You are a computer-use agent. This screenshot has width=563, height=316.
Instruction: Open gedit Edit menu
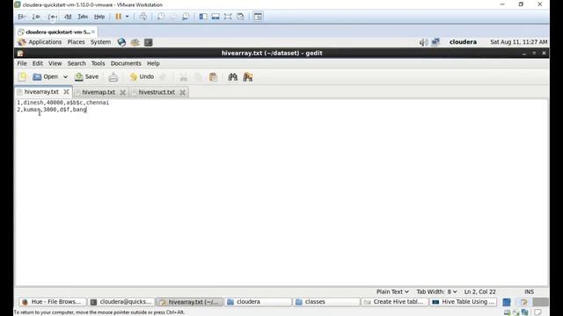(37, 63)
